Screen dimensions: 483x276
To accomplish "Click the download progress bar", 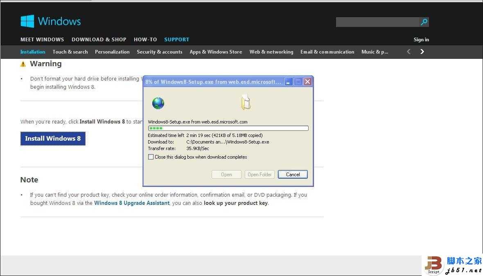I will point(228,128).
